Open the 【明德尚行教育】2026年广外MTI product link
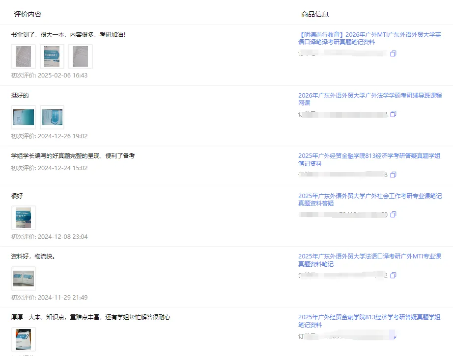Screen dimensions: 453x356 [x=368, y=38]
